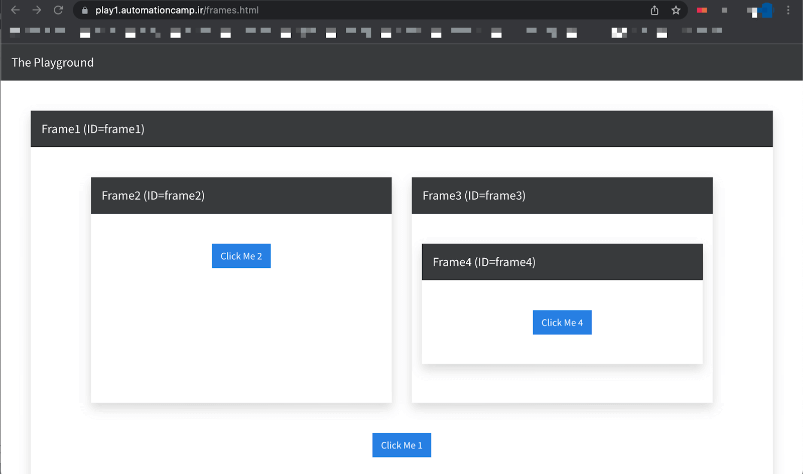Open Chrome's three-dot menu
The width and height of the screenshot is (803, 474).
click(788, 11)
